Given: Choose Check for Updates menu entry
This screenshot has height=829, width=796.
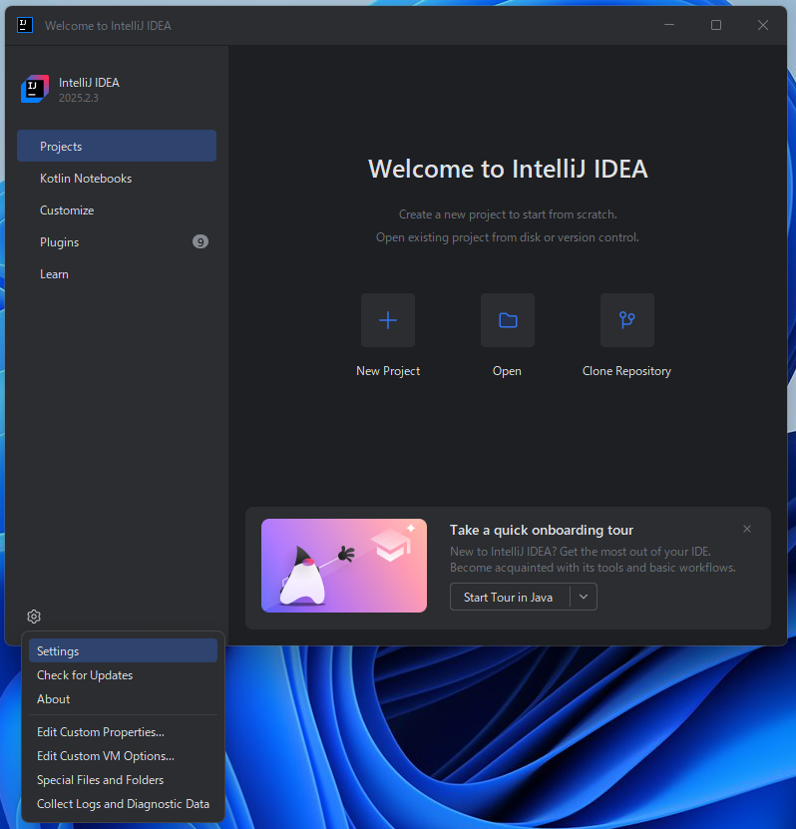Looking at the screenshot, I should (x=85, y=675).
